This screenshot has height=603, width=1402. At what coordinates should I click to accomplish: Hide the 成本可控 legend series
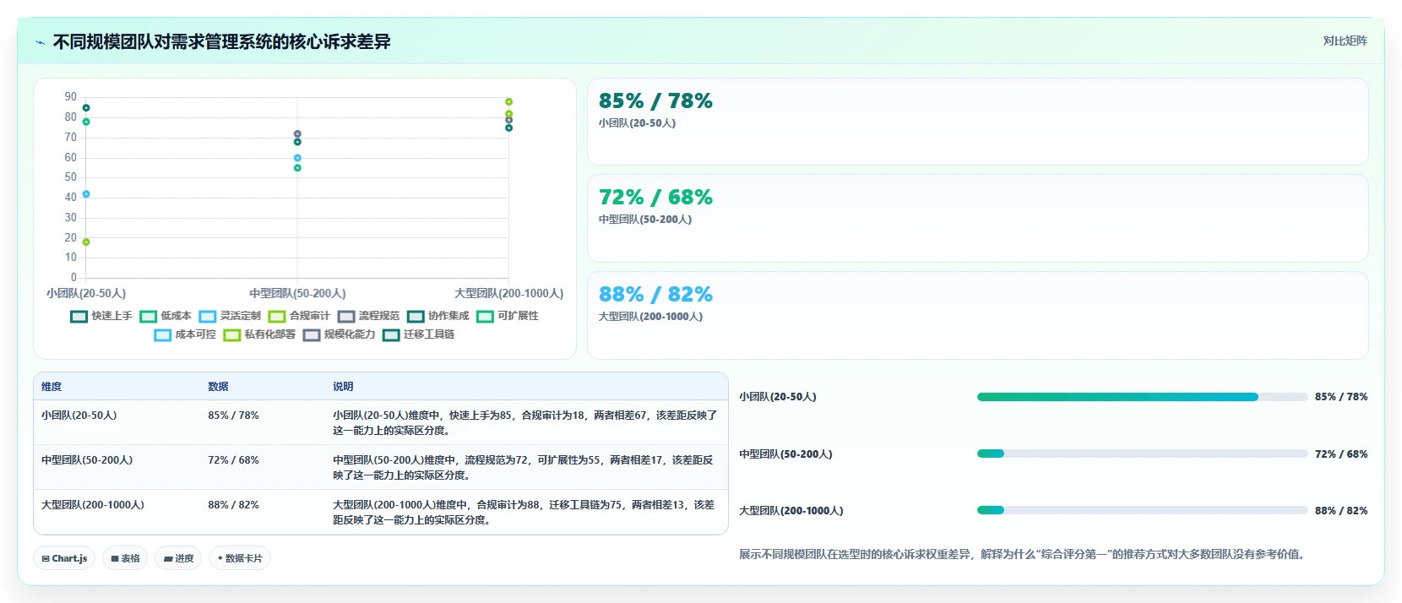(185, 334)
